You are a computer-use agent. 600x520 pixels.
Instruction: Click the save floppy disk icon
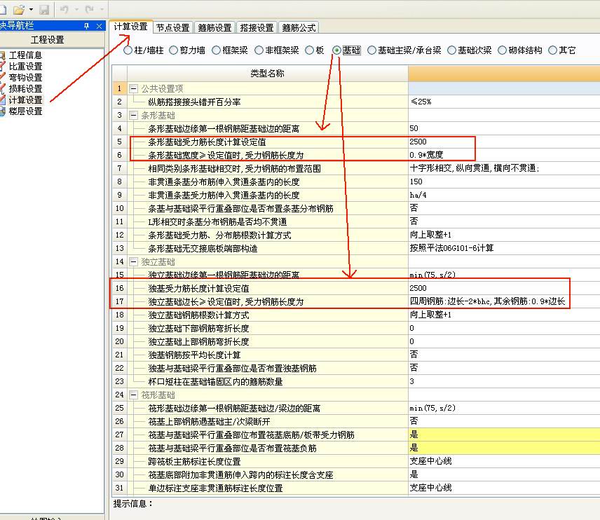click(x=44, y=9)
